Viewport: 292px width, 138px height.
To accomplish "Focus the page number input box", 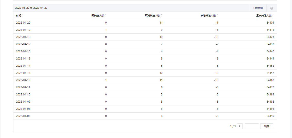I will point(251,126).
